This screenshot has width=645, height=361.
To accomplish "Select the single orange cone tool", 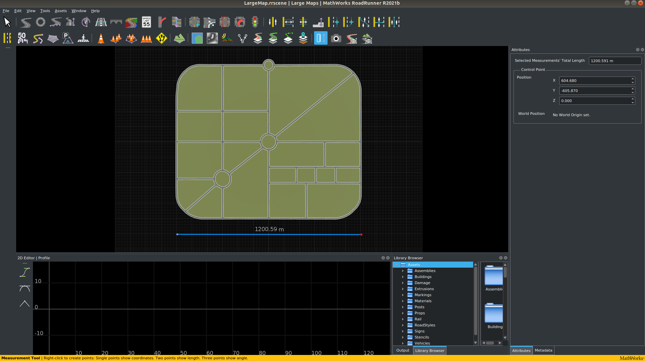I will tap(101, 39).
